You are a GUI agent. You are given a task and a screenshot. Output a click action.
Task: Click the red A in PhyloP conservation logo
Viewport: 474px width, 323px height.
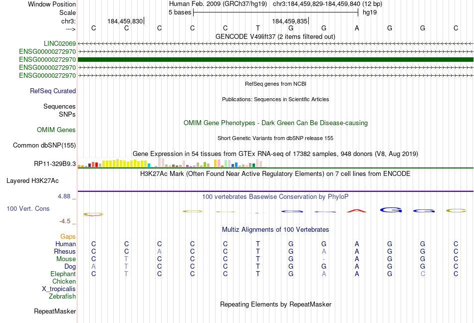357,210
